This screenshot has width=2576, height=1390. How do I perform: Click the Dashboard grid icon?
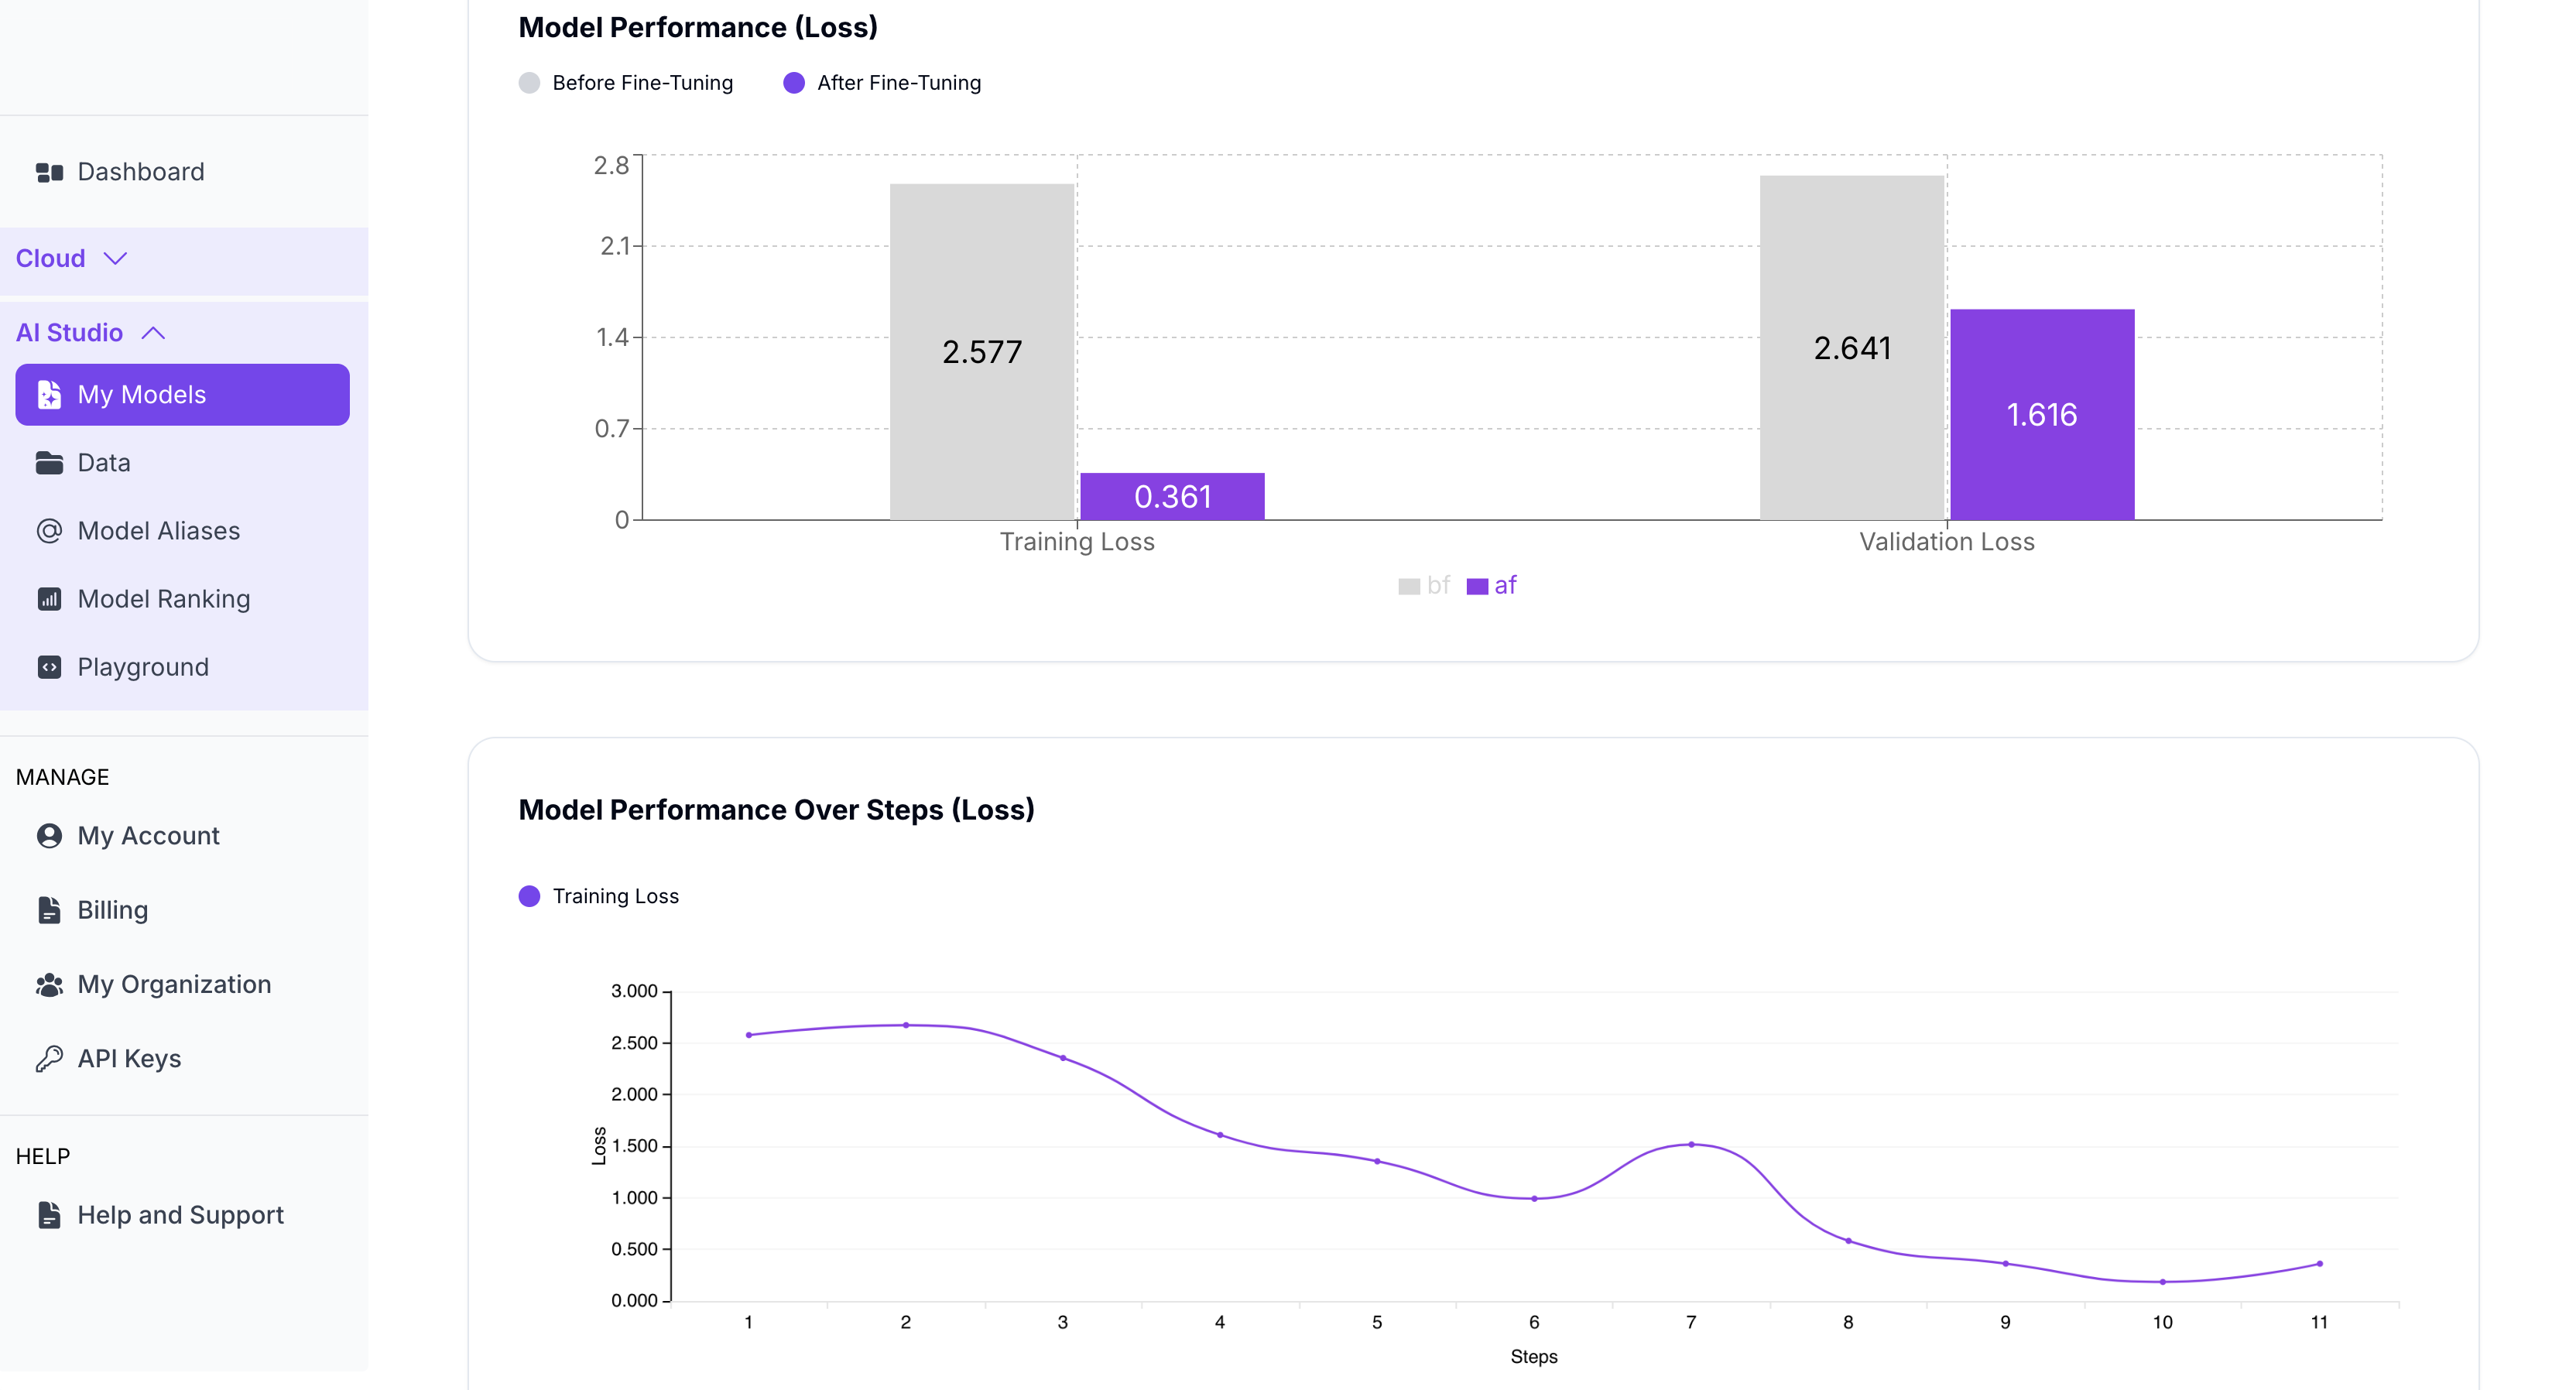(49, 172)
